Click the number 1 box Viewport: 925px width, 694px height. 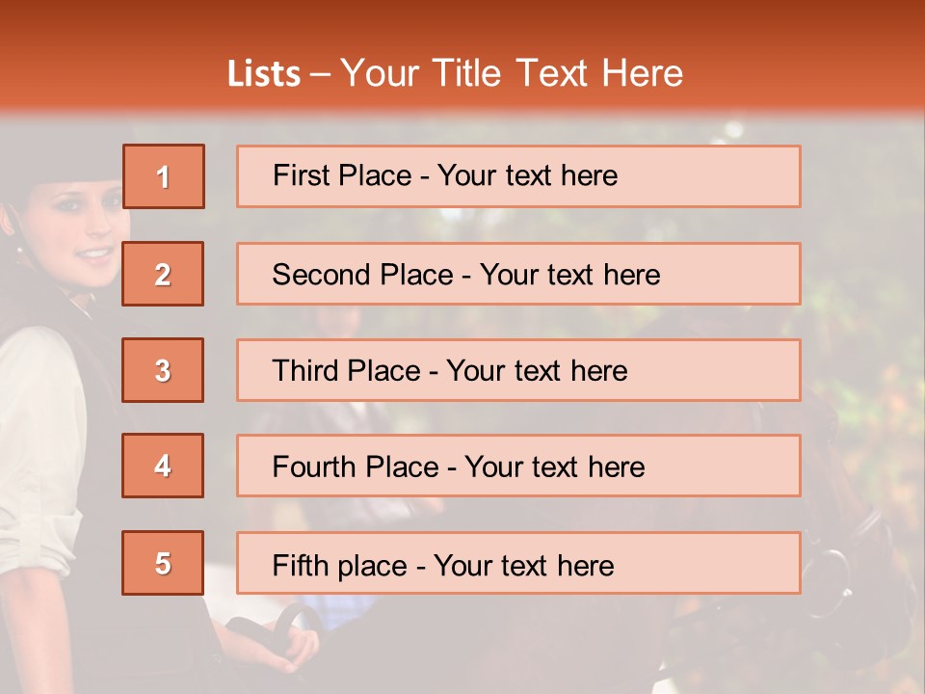pos(164,176)
